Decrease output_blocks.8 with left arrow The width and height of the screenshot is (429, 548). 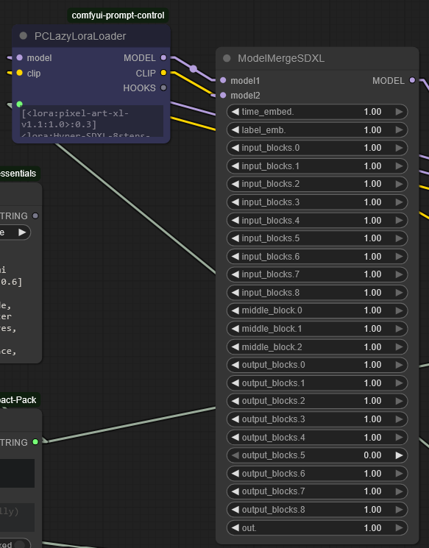click(x=235, y=510)
